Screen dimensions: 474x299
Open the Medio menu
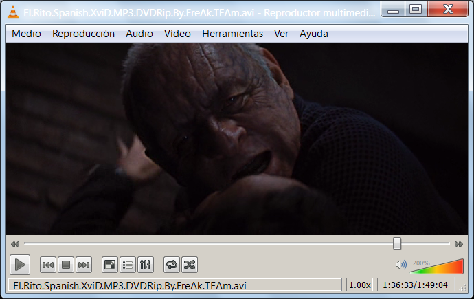tap(26, 34)
